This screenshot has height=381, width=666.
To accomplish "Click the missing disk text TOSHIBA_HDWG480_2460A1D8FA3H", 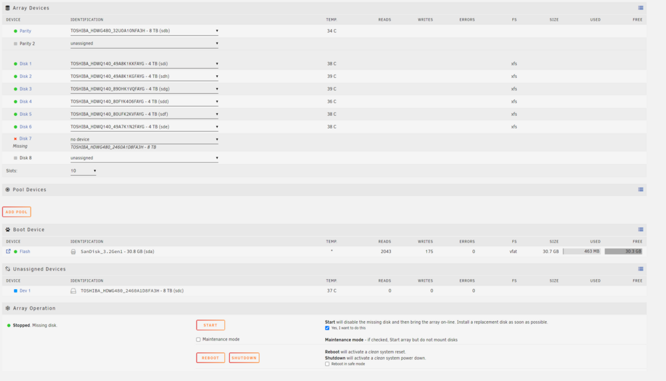I will coord(113,147).
